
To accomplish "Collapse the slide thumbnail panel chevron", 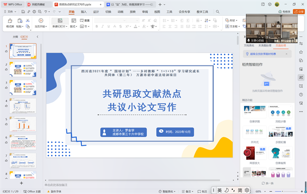I will click(37, 37).
